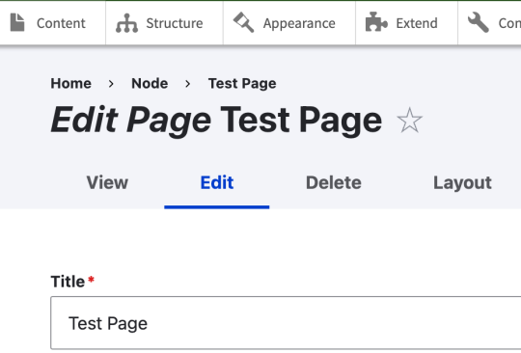Screen dimensions: 521x353
Task: Open the Layout tab
Action: [462, 182]
